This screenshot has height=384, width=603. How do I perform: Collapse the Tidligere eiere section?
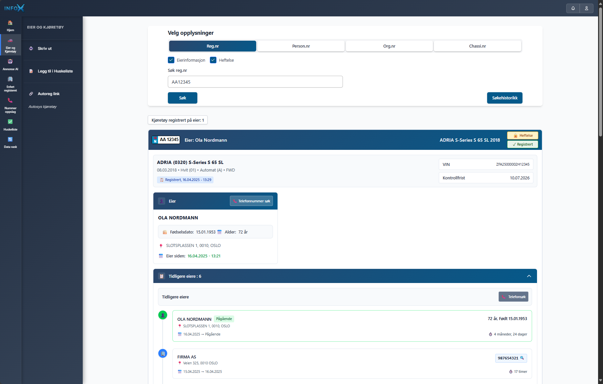click(x=529, y=276)
